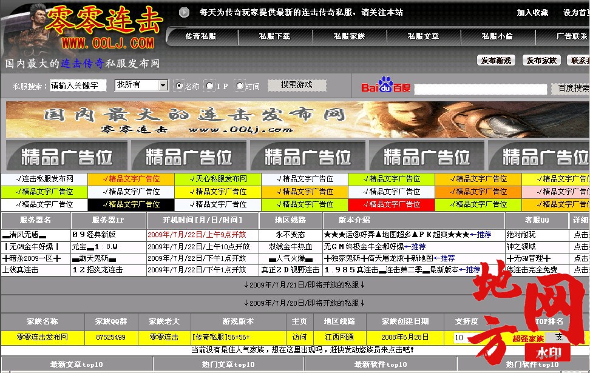Open the 私服下载 nav item
Screen dimensions: 590x373
coord(275,36)
